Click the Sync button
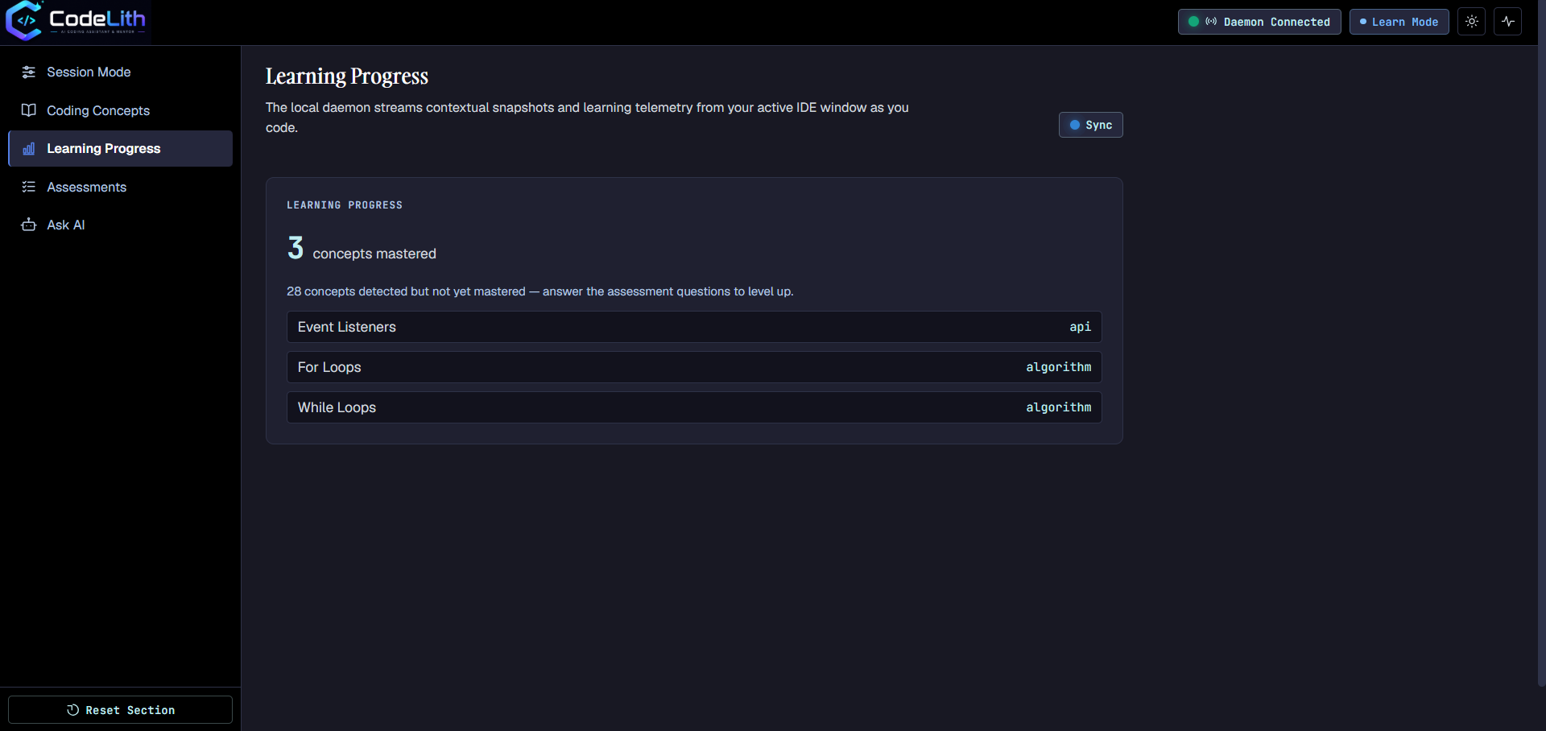 1090,125
